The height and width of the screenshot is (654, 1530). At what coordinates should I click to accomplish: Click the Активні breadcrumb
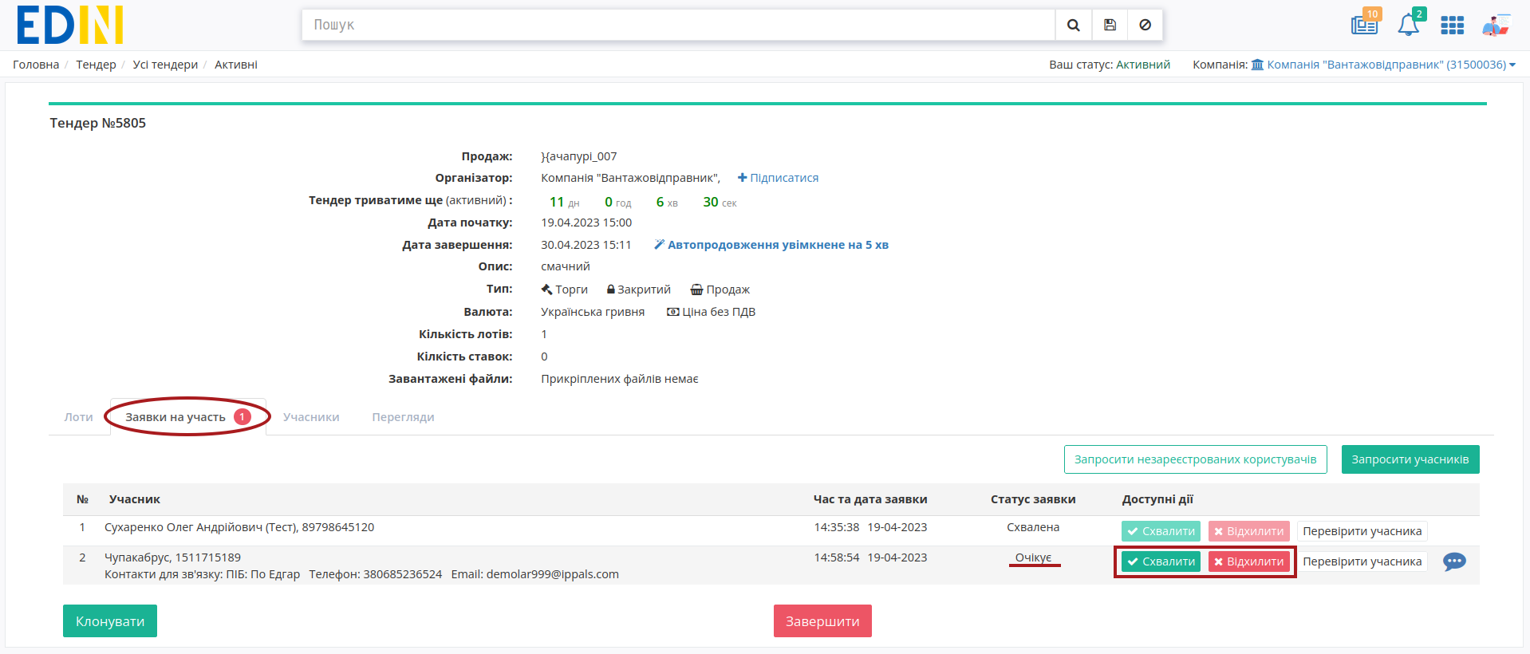(x=236, y=65)
